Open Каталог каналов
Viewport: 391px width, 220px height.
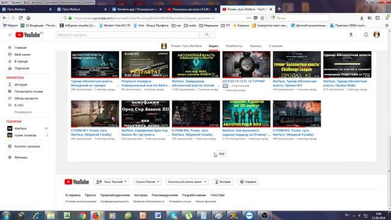pyautogui.click(x=27, y=147)
